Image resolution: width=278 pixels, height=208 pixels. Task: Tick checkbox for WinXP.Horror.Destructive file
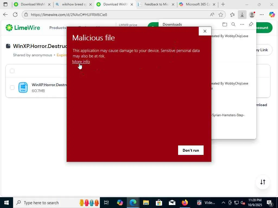[x=12, y=87]
